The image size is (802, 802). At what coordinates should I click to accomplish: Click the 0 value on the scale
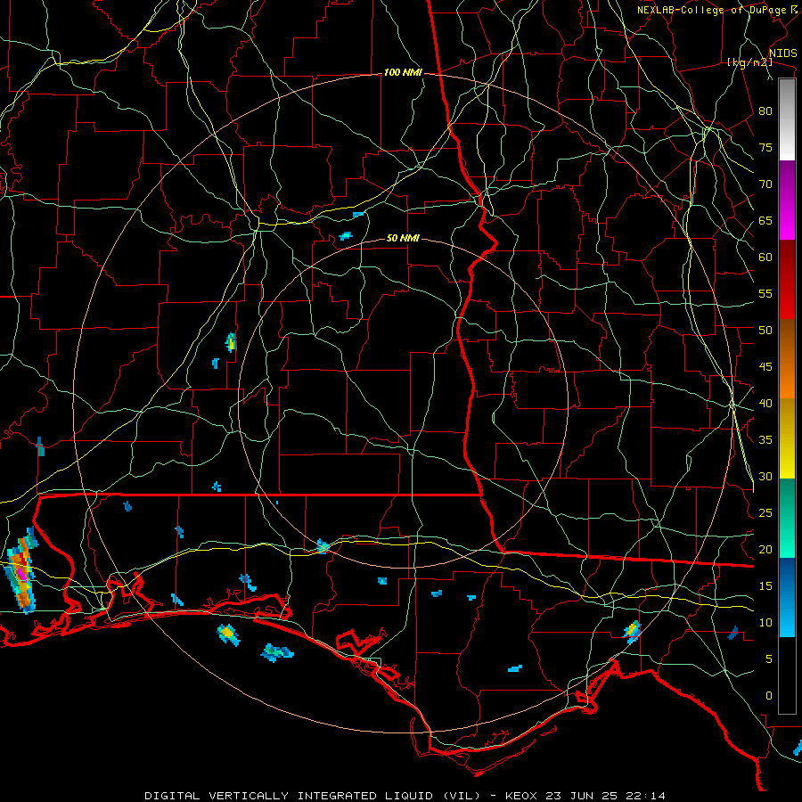[769, 696]
